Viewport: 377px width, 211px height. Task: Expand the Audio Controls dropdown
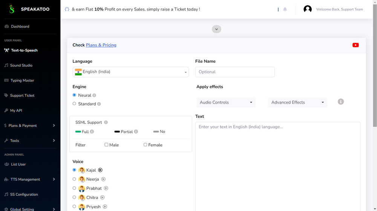pos(226,102)
